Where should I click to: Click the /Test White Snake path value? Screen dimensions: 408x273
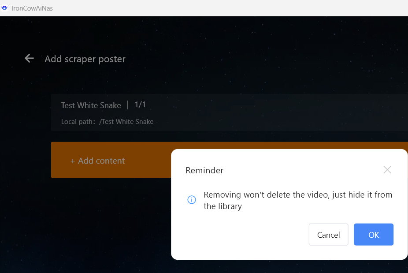[126, 122]
